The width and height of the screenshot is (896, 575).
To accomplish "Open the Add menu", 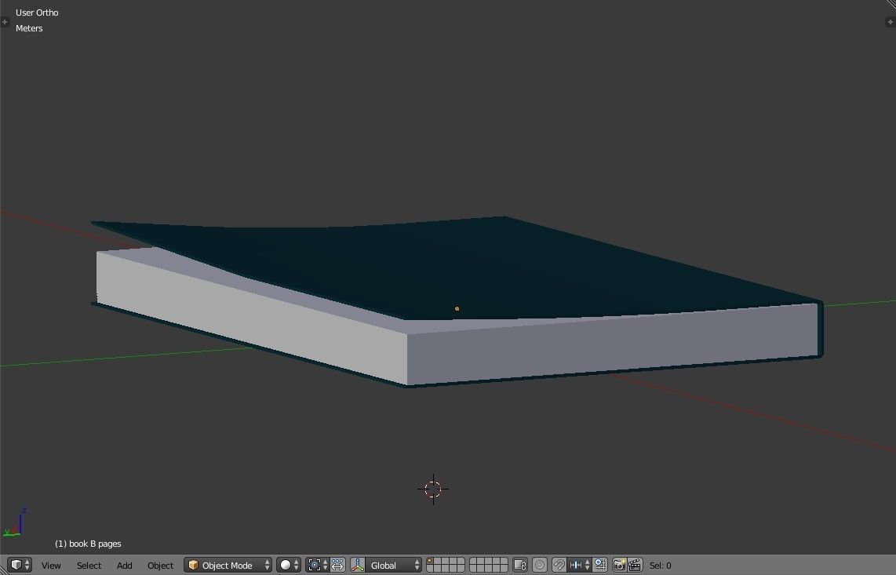I will tap(124, 566).
